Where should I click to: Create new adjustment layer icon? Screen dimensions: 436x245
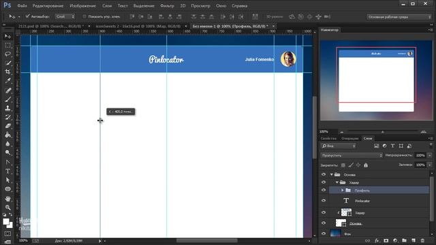395,240
